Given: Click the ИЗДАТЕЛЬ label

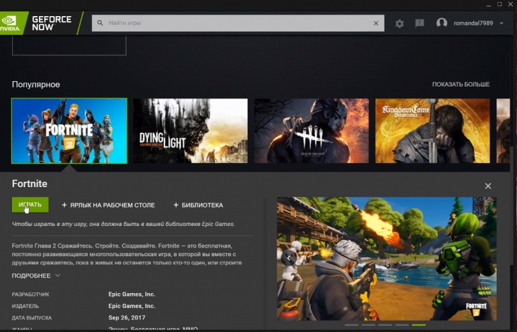Looking at the screenshot, I should [x=26, y=306].
